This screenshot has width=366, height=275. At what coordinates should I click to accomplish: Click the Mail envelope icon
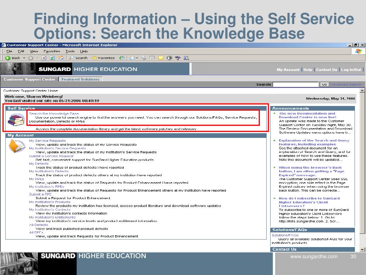pyautogui.click(x=133, y=58)
